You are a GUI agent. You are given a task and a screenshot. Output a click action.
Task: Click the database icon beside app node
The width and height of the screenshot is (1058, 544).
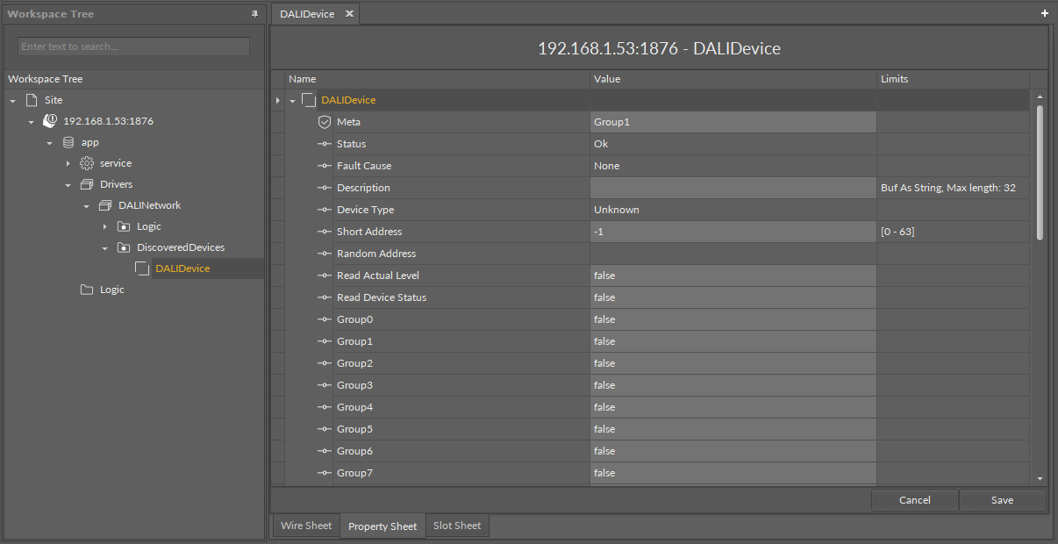pyautogui.click(x=68, y=142)
